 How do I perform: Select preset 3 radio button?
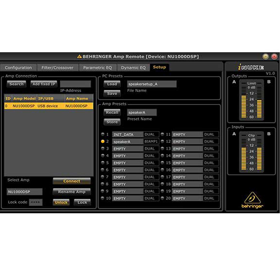click(x=103, y=148)
